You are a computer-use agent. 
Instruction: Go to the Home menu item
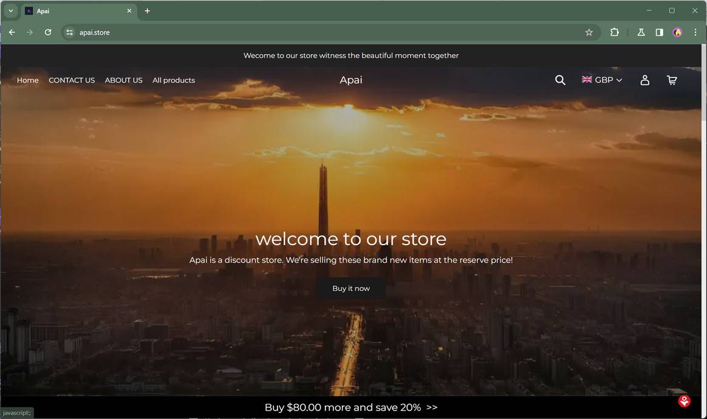27,80
